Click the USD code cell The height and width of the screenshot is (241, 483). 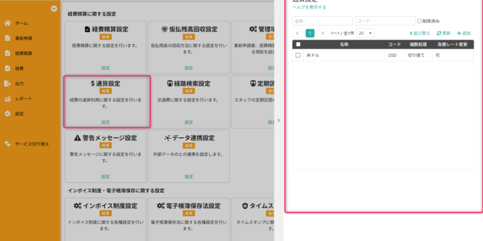pos(395,56)
